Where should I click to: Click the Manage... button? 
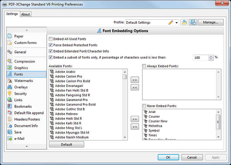[211, 22]
